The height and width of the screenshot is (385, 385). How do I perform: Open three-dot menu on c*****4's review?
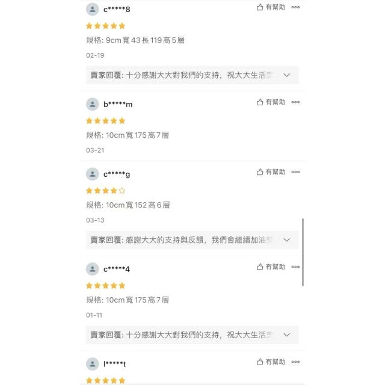[295, 267]
